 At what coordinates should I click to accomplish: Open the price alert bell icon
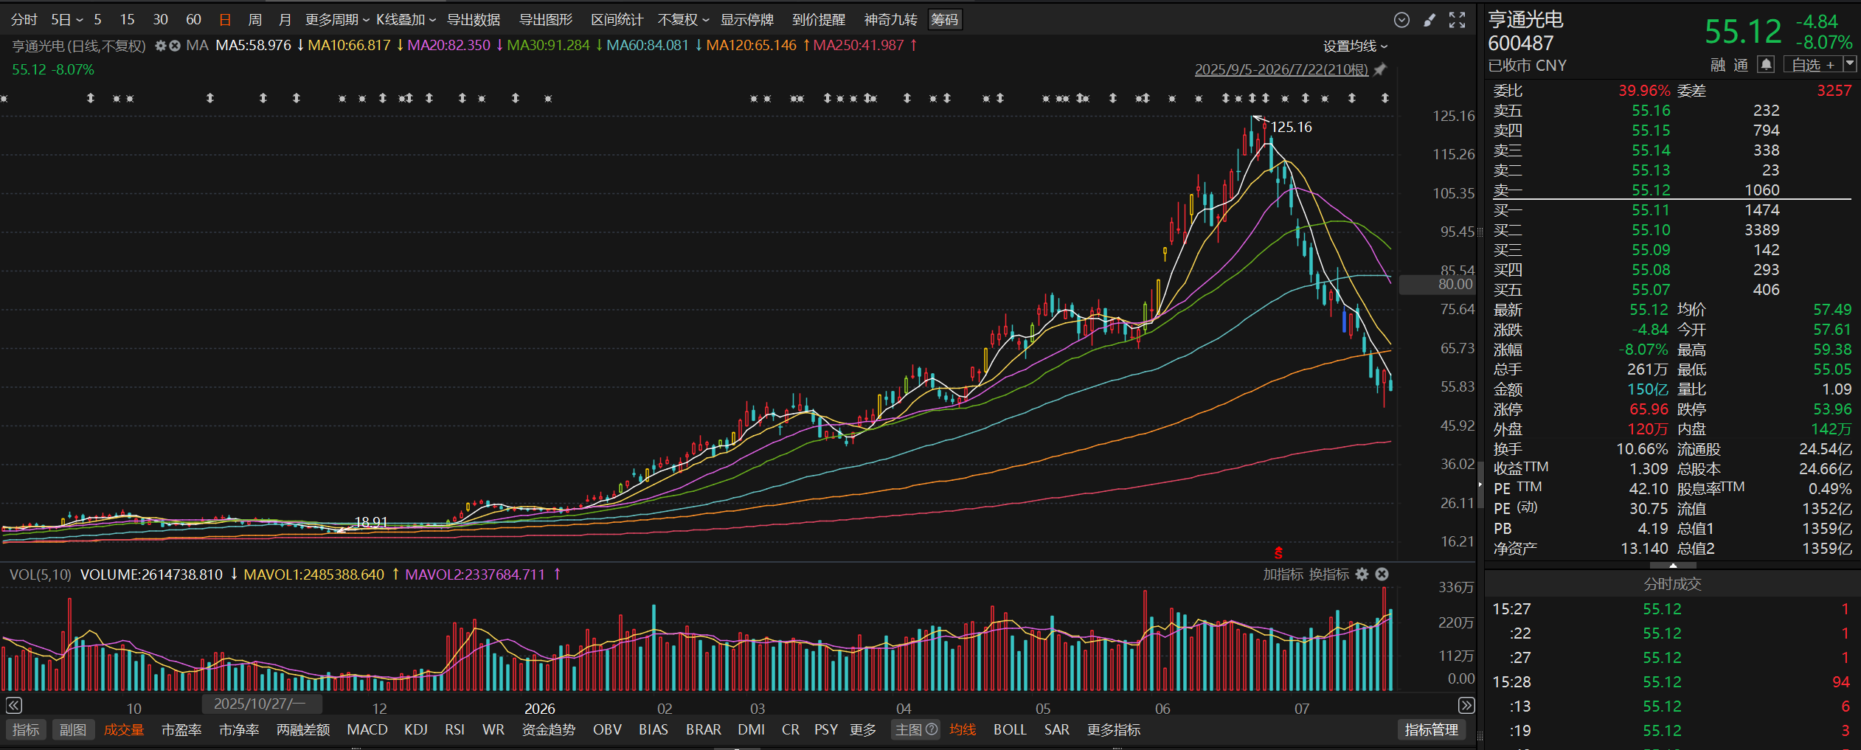click(1765, 65)
